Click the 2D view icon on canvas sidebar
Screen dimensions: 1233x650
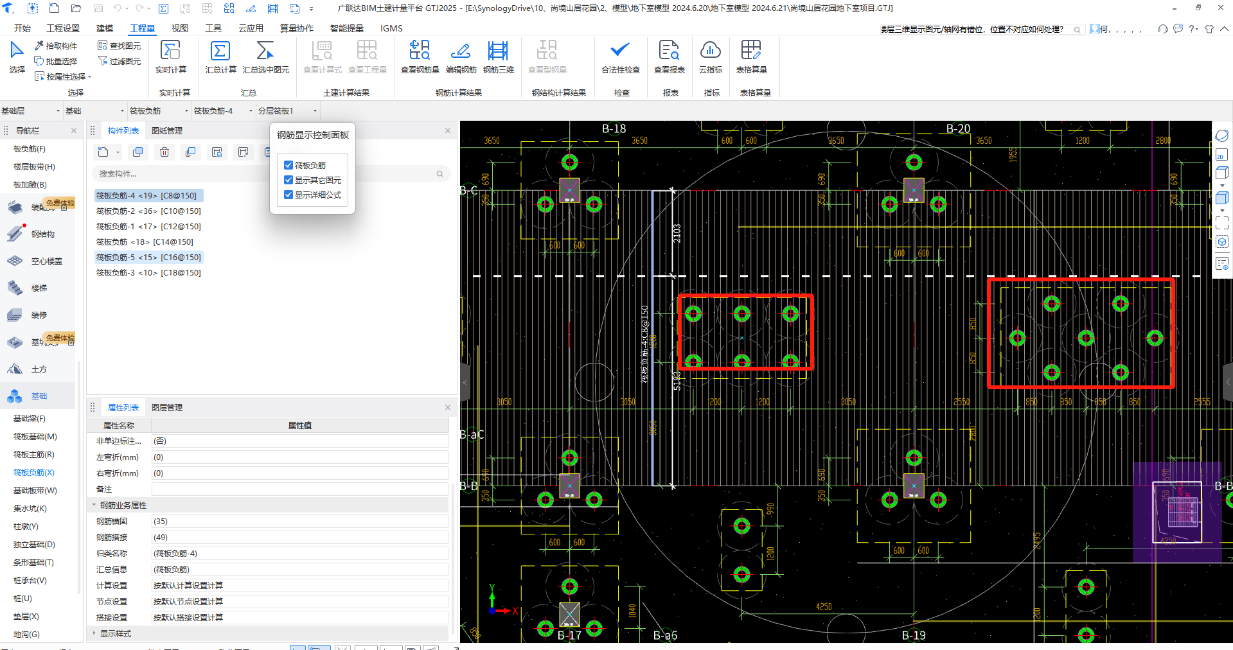pos(1221,155)
